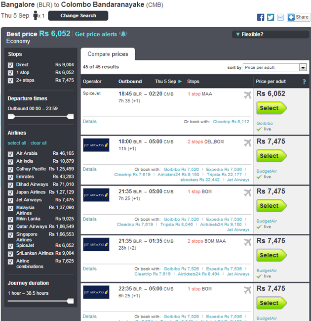Viewport: 311px width, 321px height.
Task: Click journey duration slider handle
Action: [70, 301]
